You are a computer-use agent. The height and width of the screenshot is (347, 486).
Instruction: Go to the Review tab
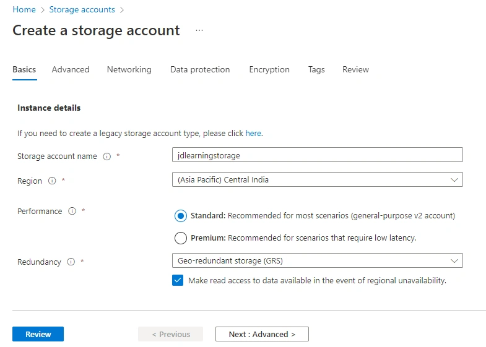click(x=355, y=70)
